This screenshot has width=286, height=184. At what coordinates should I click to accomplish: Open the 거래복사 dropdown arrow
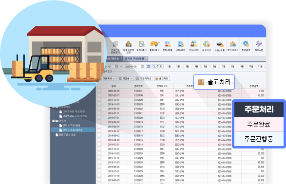point(114,78)
